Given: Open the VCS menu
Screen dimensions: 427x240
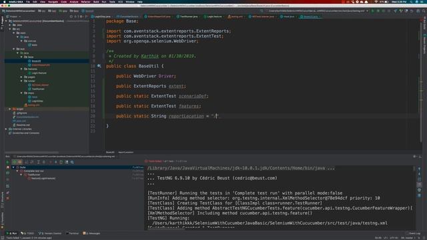Looking at the screenshot, I should [120, 1].
